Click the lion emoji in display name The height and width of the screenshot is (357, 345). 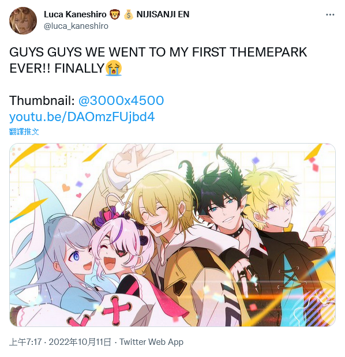point(115,14)
